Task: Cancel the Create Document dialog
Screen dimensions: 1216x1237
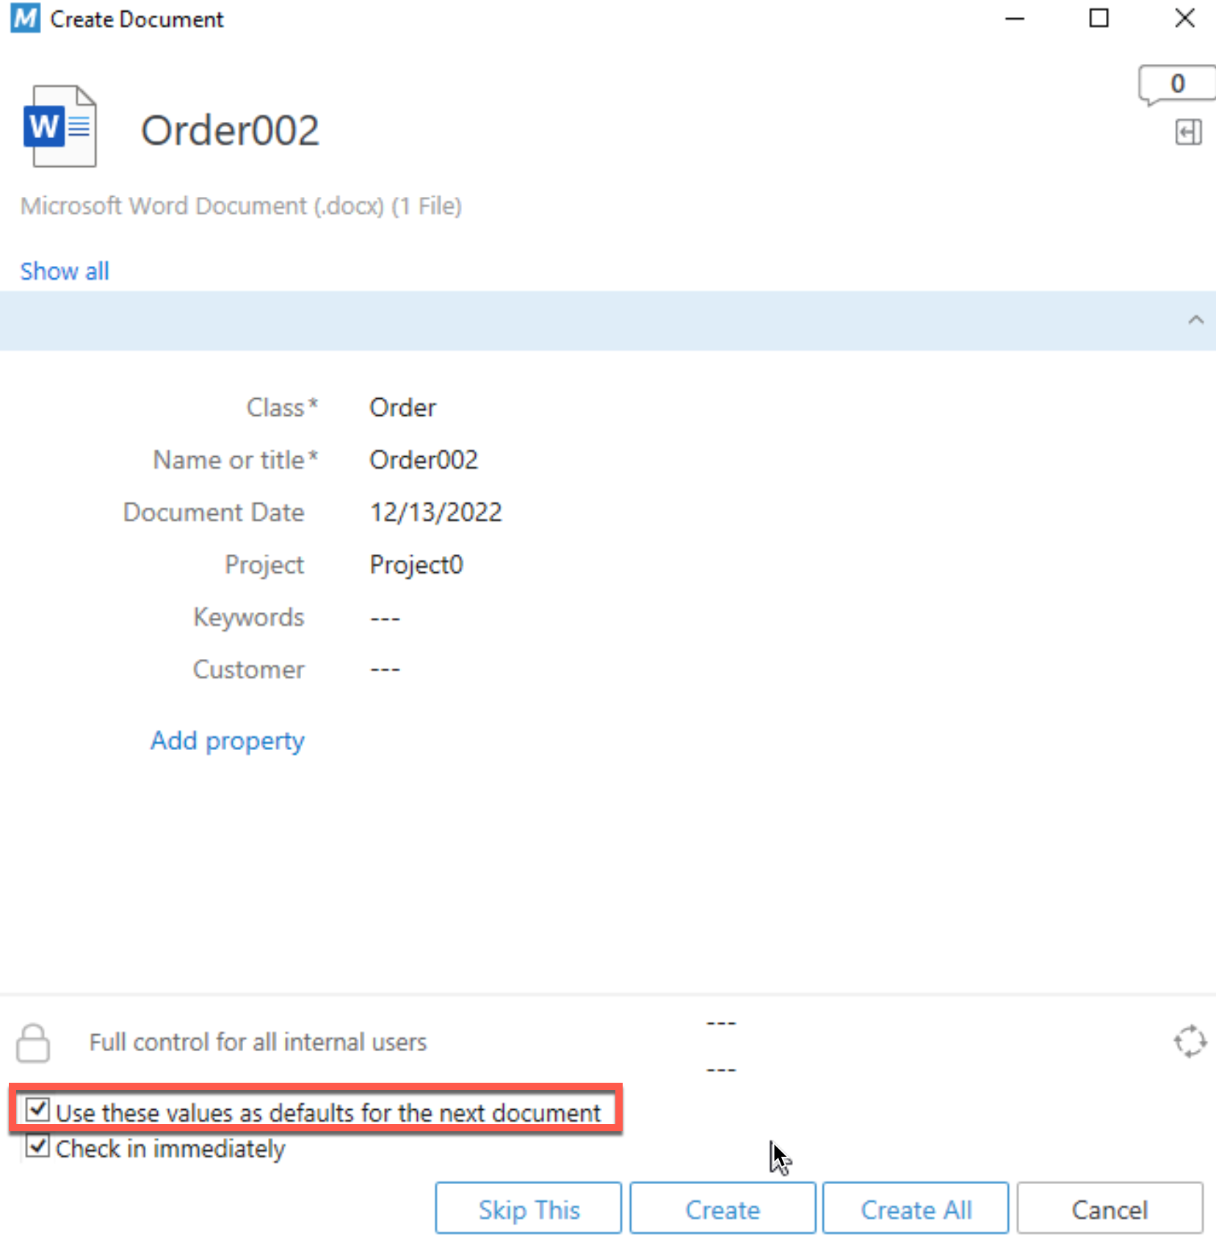Action: click(1110, 1208)
